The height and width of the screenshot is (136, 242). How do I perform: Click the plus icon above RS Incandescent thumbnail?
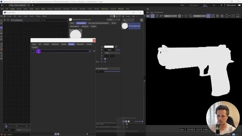click(x=124, y=20)
